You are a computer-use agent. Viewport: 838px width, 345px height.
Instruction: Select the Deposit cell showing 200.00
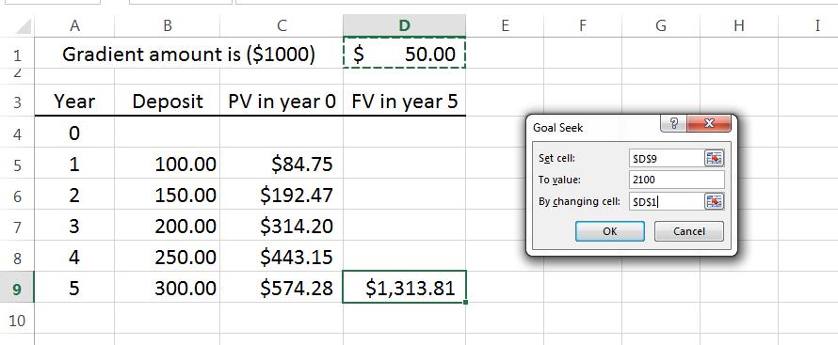coord(168,227)
